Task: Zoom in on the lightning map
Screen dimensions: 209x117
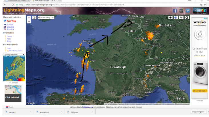Action: click(29, 18)
